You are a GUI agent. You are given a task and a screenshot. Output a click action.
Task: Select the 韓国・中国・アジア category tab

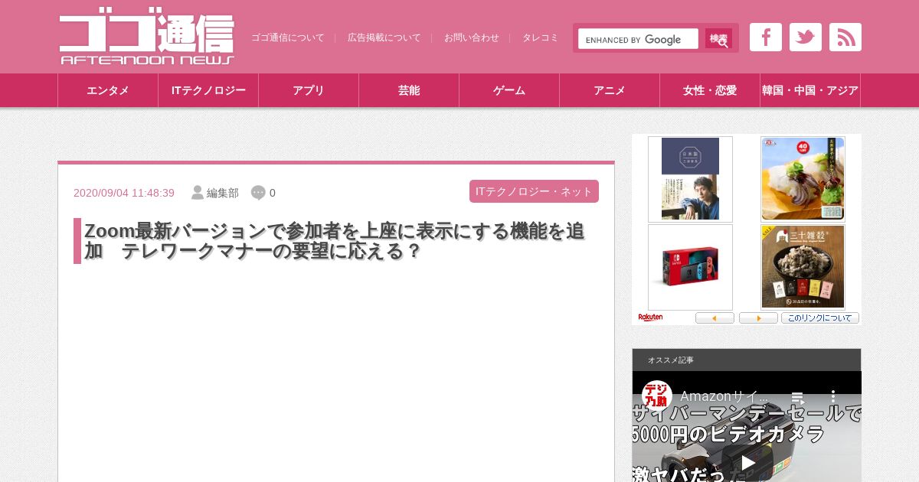[810, 90]
